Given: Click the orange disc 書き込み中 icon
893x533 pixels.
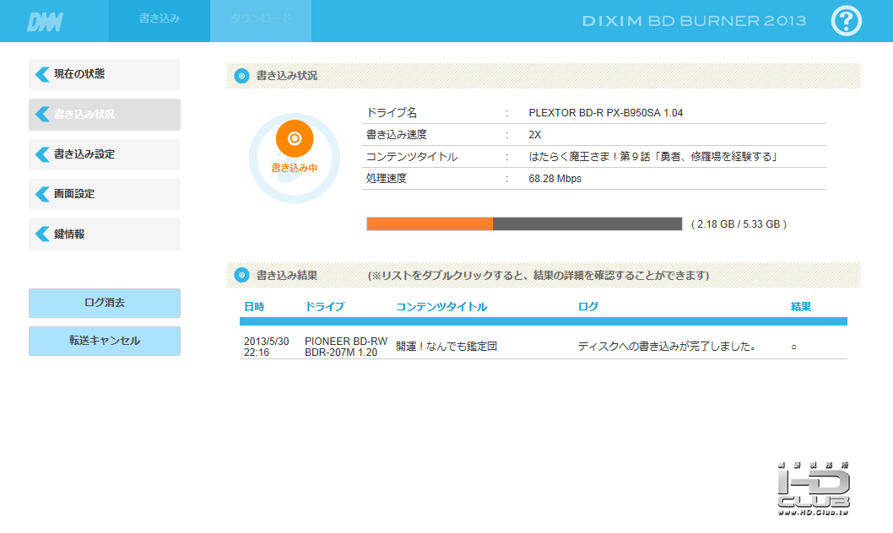Looking at the screenshot, I should 295,138.
